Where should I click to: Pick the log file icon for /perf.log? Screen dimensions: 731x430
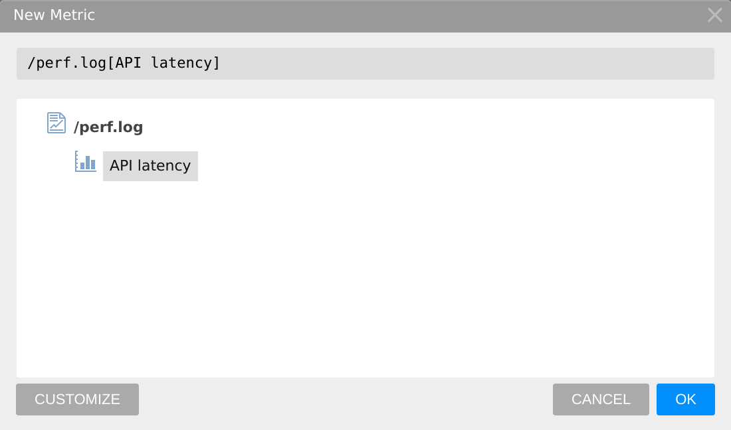click(56, 123)
